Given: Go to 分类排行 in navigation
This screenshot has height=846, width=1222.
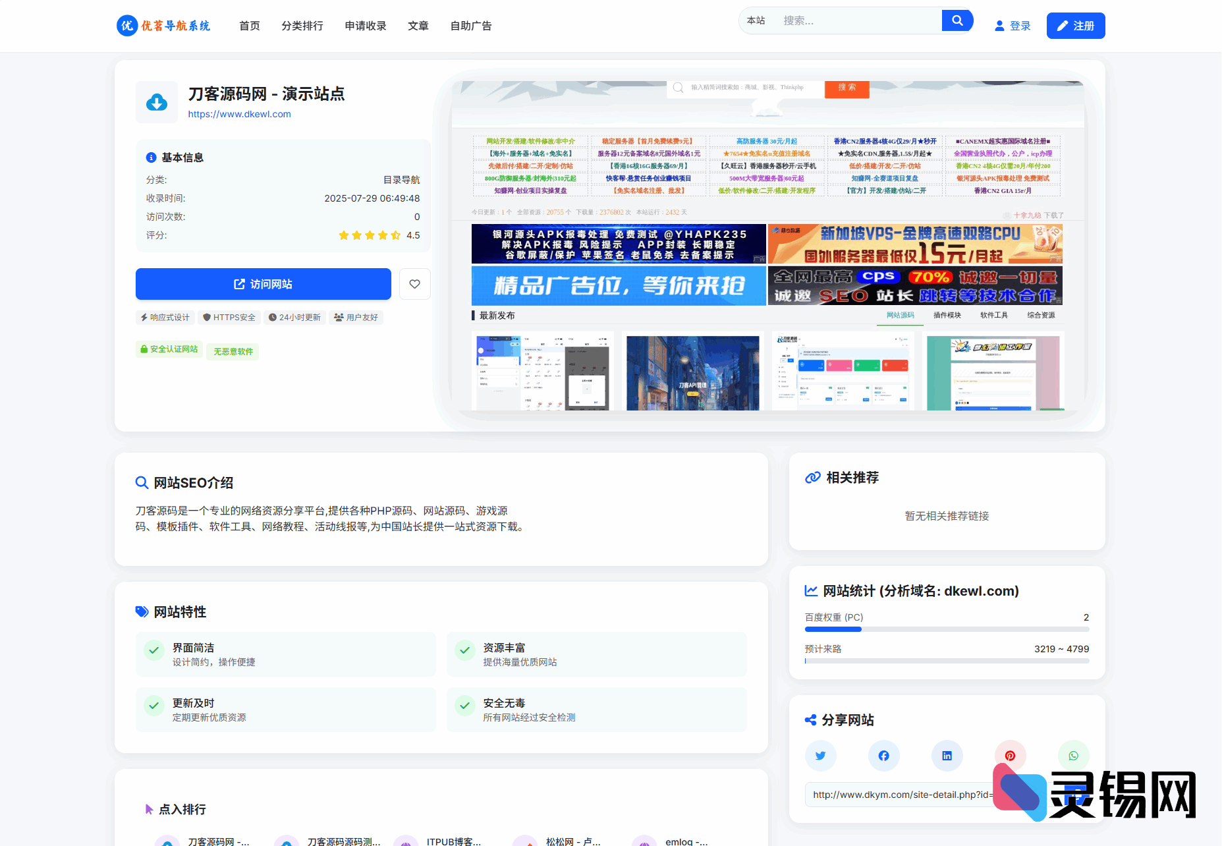Looking at the screenshot, I should [302, 26].
